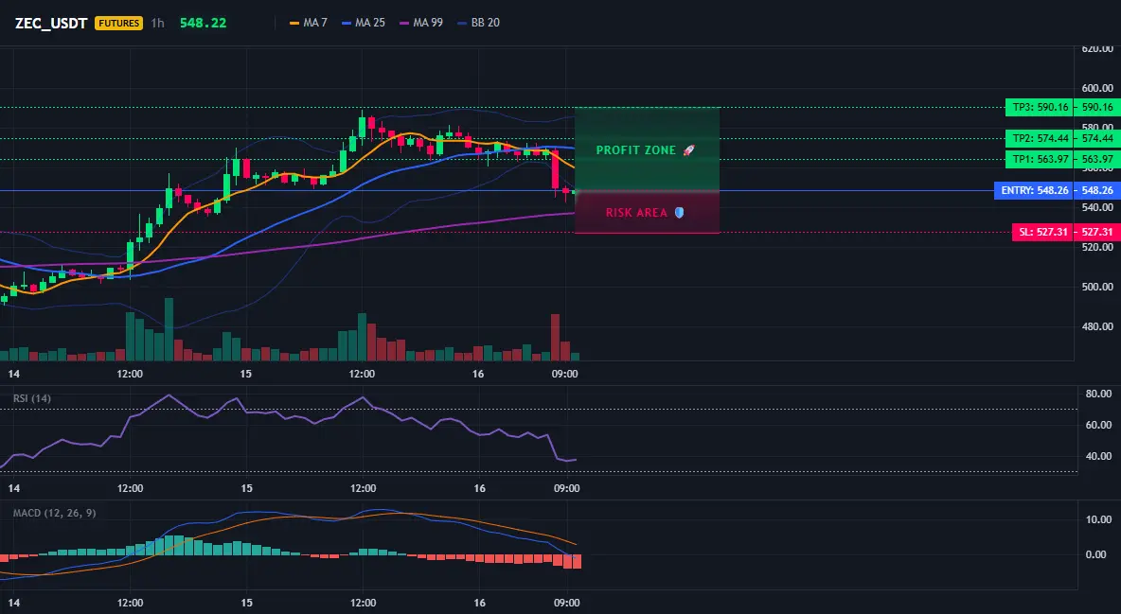The width and height of the screenshot is (1121, 614).
Task: Click the RISK AREA text
Action: point(636,212)
